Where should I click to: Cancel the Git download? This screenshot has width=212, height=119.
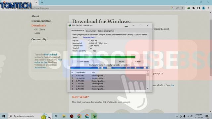click(x=138, y=61)
